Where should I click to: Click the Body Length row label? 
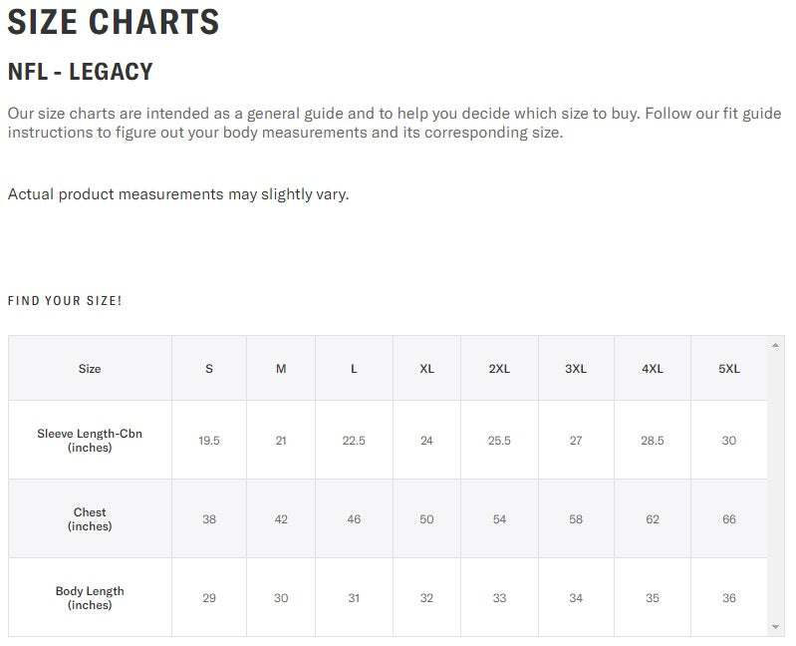pos(90,598)
